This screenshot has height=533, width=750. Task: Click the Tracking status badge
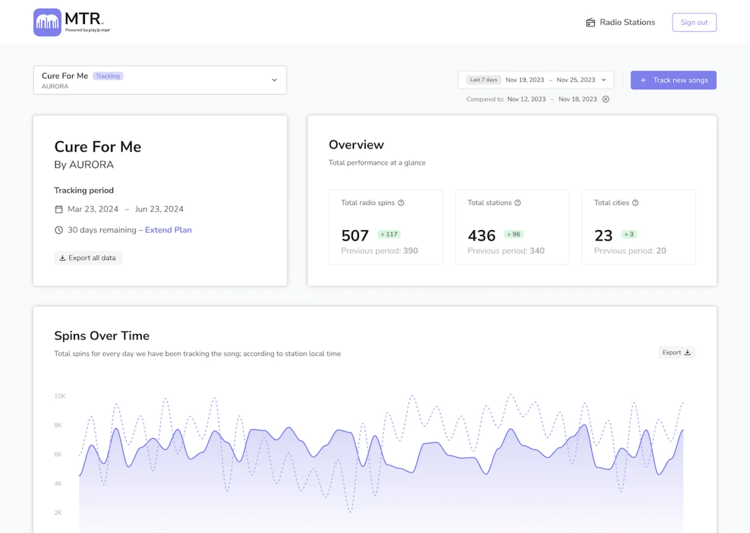(108, 76)
